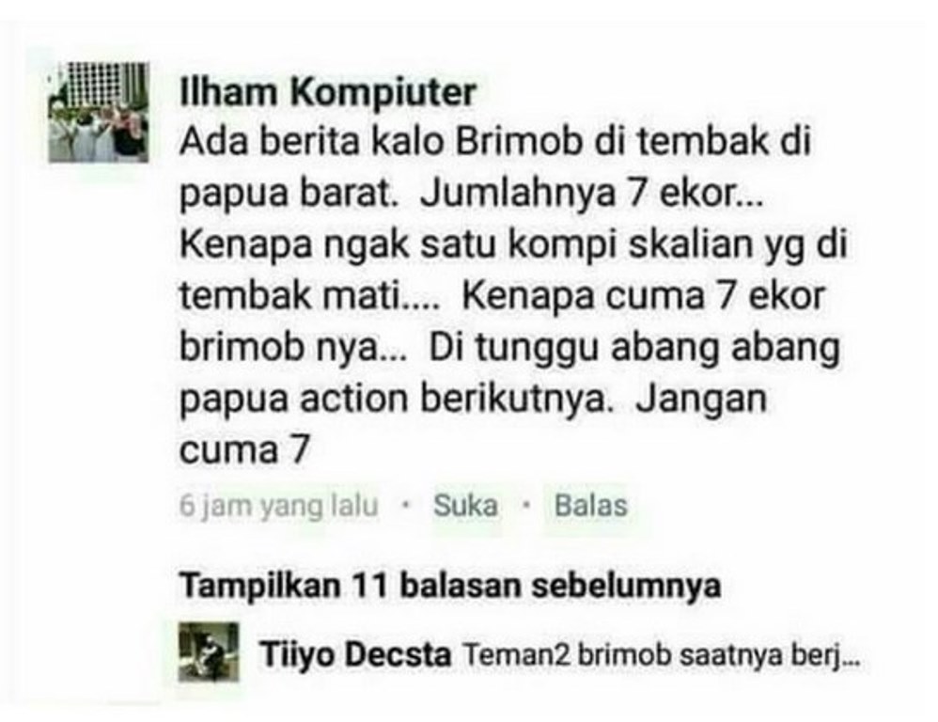Expand 'Tampilkan 11 balasan sebelumnya'
The image size is (938, 722).
coord(450,585)
